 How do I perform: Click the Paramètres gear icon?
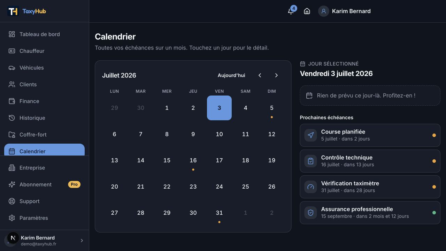pyautogui.click(x=12, y=218)
